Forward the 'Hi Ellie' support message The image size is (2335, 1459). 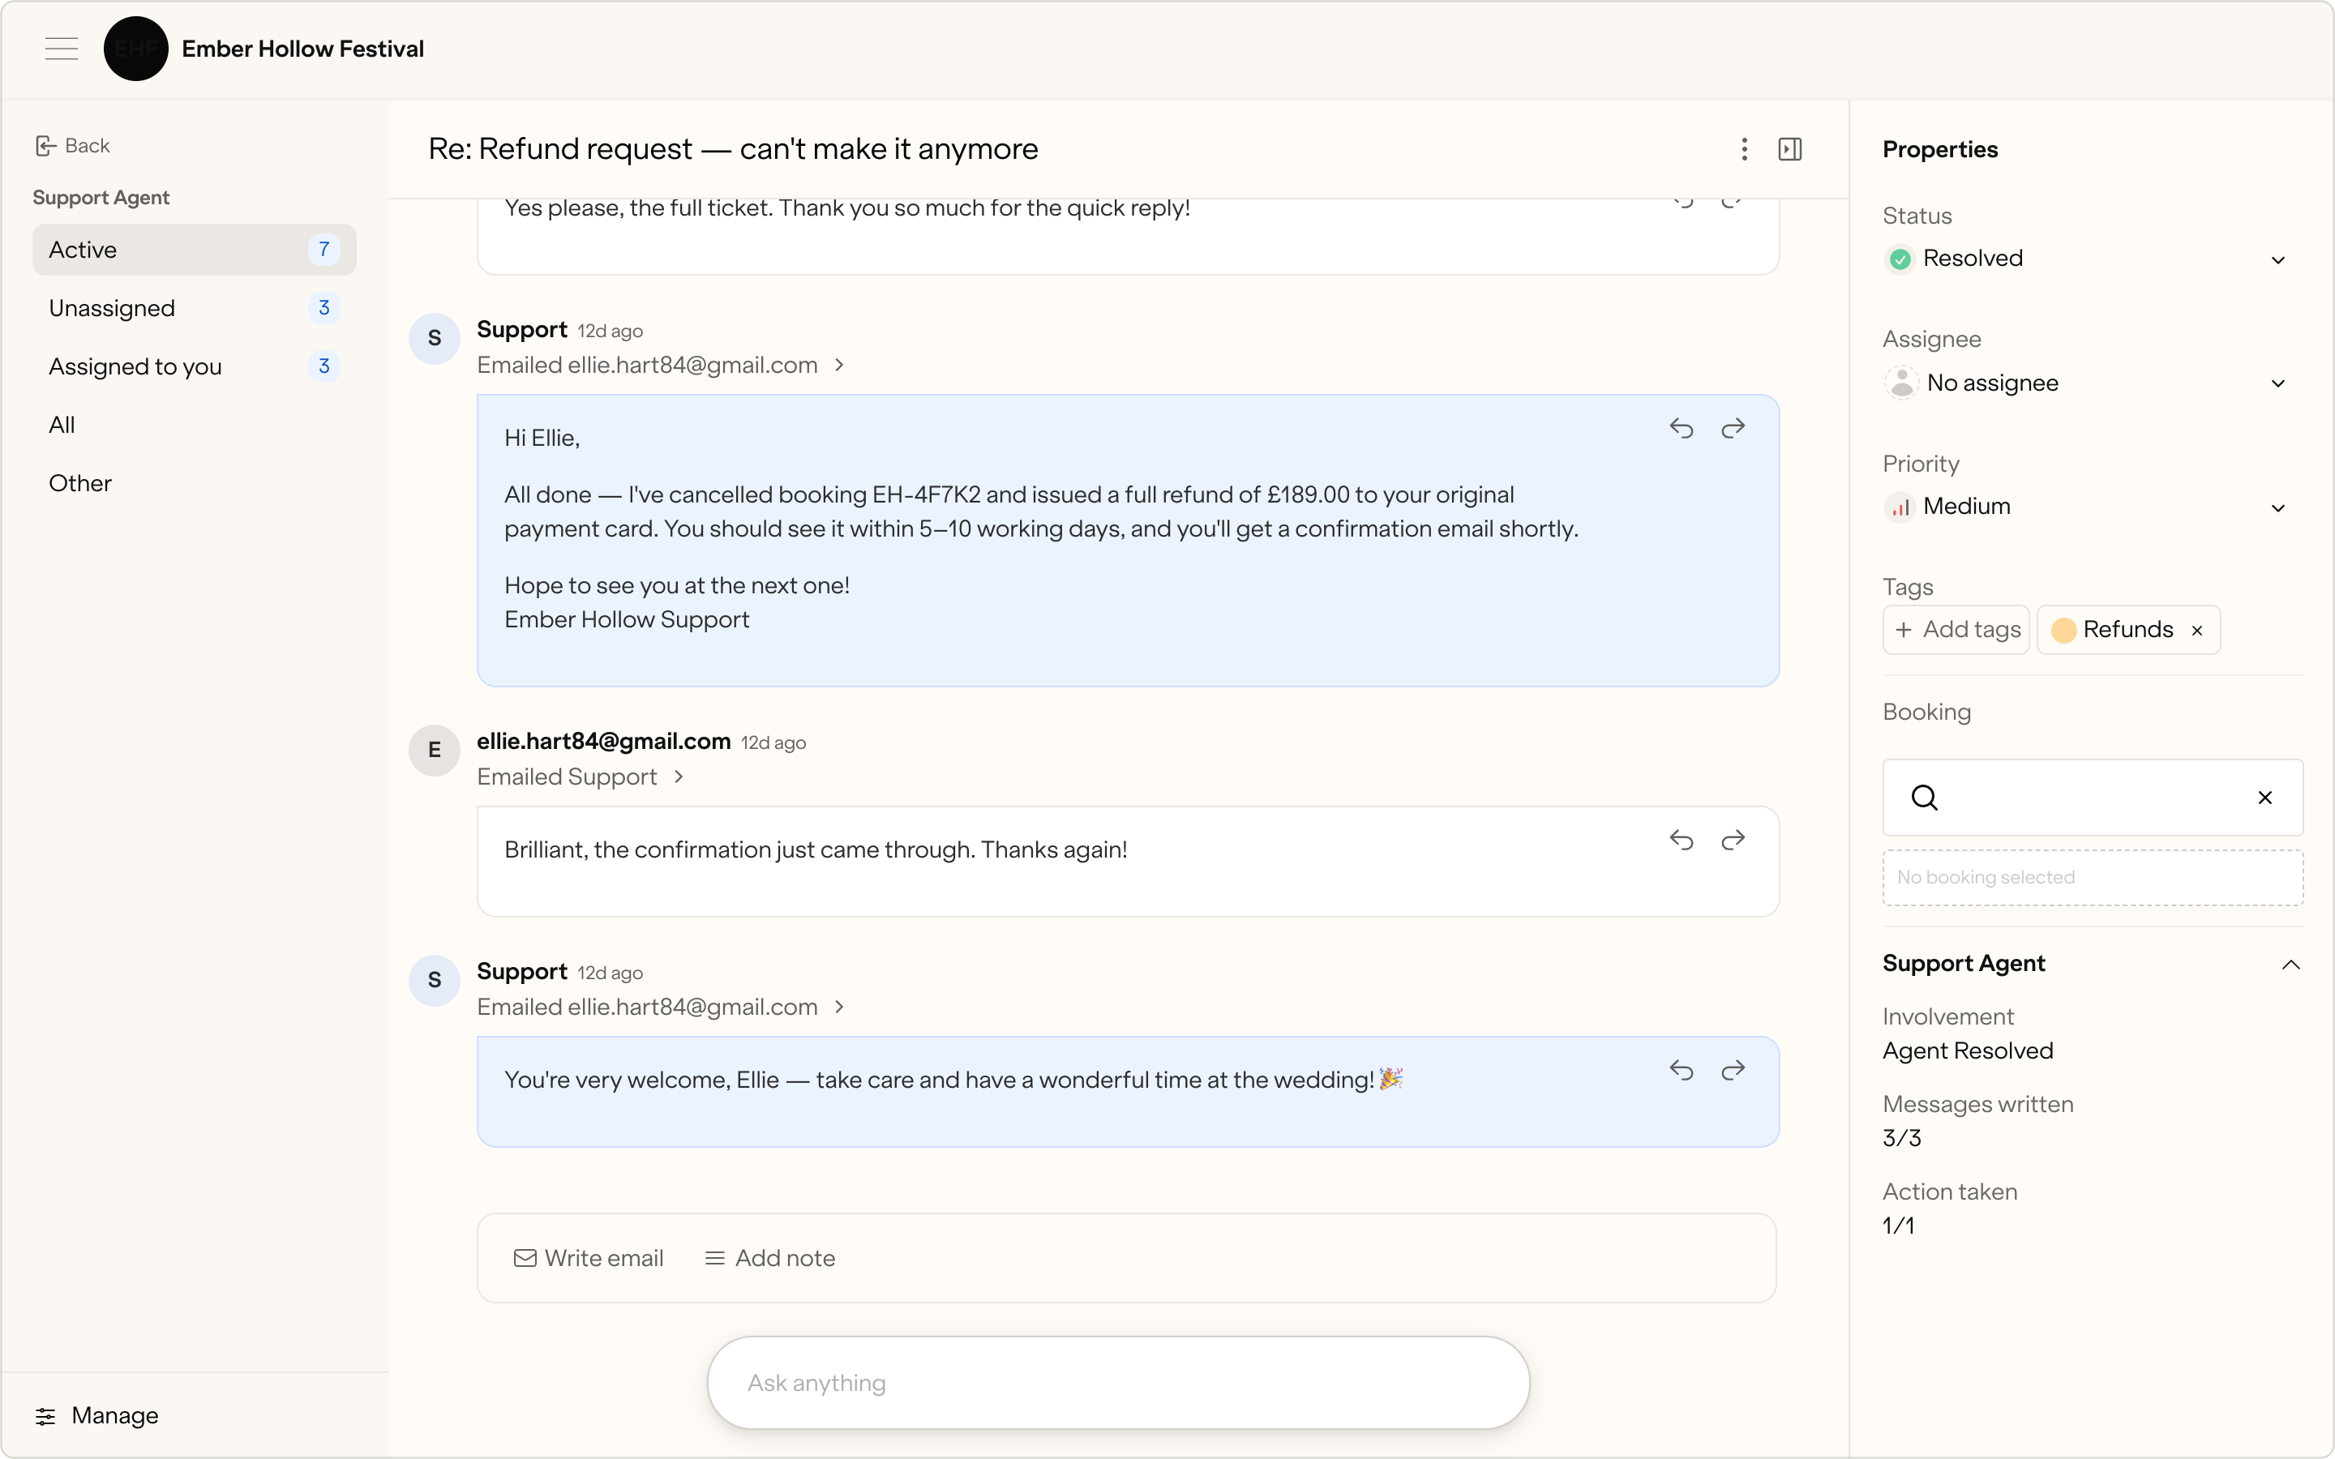[x=1733, y=429]
